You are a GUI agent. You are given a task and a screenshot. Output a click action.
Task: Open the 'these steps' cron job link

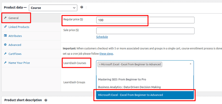106,54
